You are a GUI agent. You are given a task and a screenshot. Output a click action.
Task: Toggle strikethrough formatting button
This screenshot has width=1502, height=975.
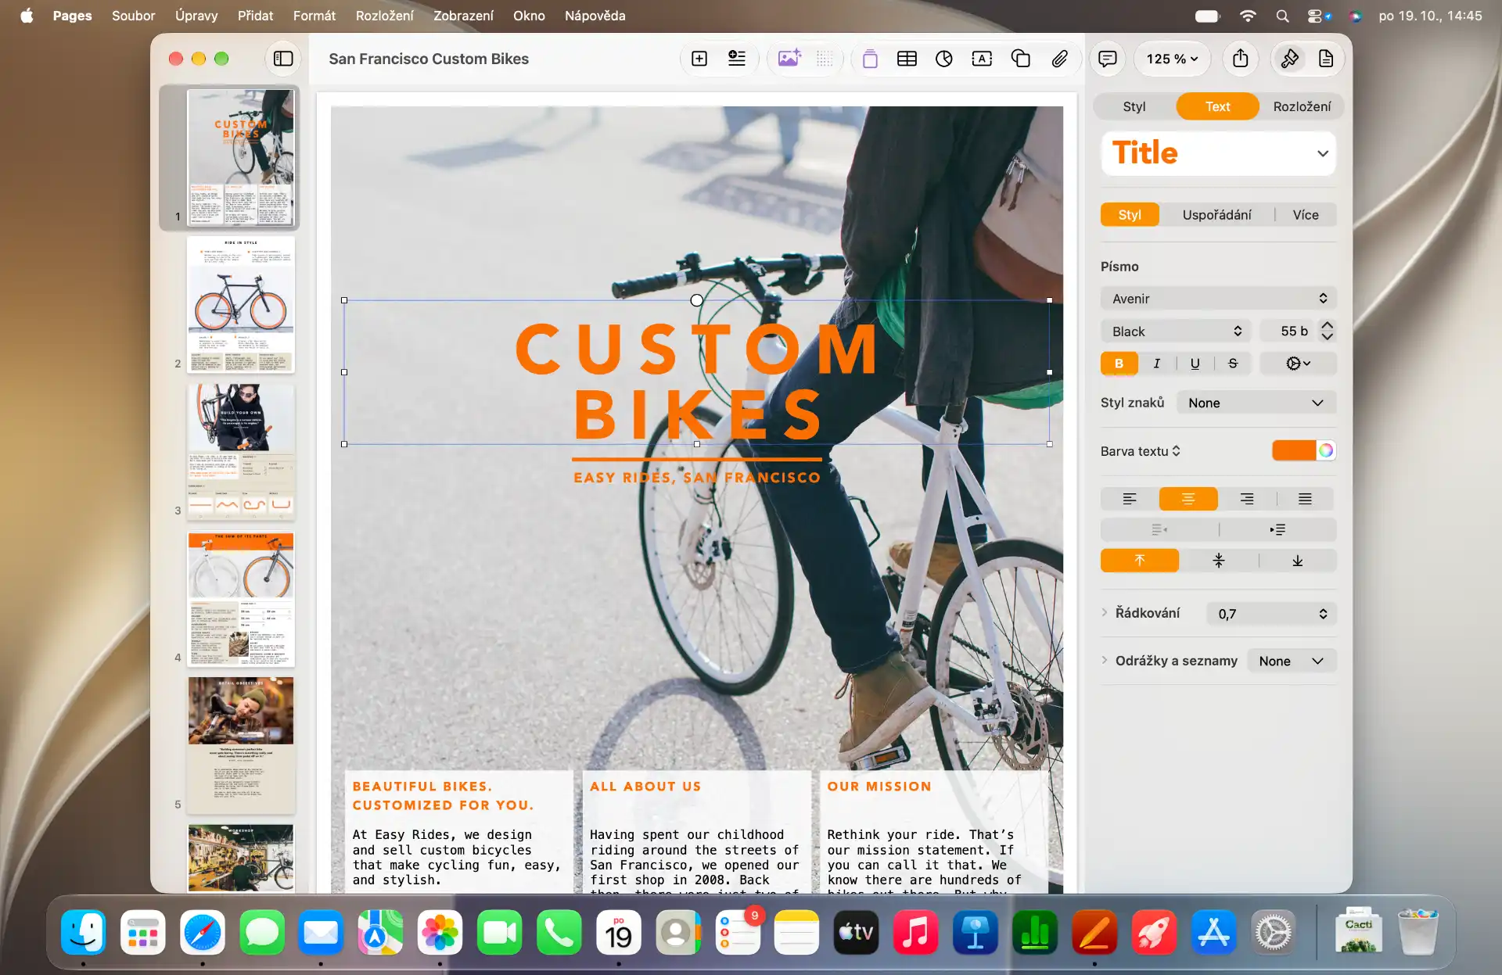[x=1233, y=364]
